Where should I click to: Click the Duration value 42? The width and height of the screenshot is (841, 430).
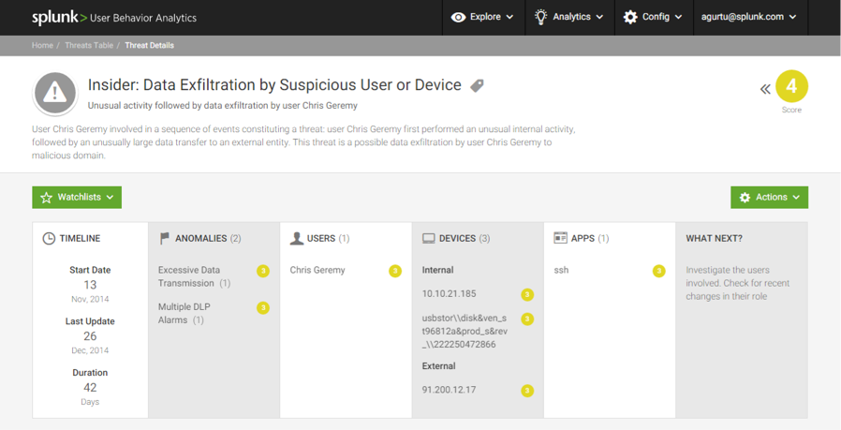click(x=90, y=388)
